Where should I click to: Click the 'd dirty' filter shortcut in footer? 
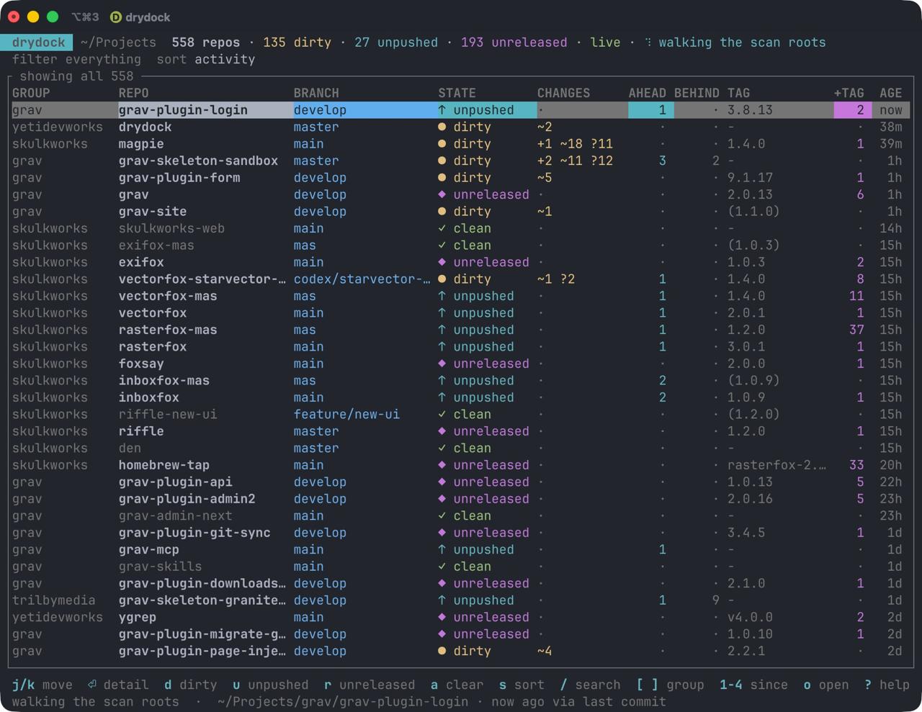click(190, 685)
